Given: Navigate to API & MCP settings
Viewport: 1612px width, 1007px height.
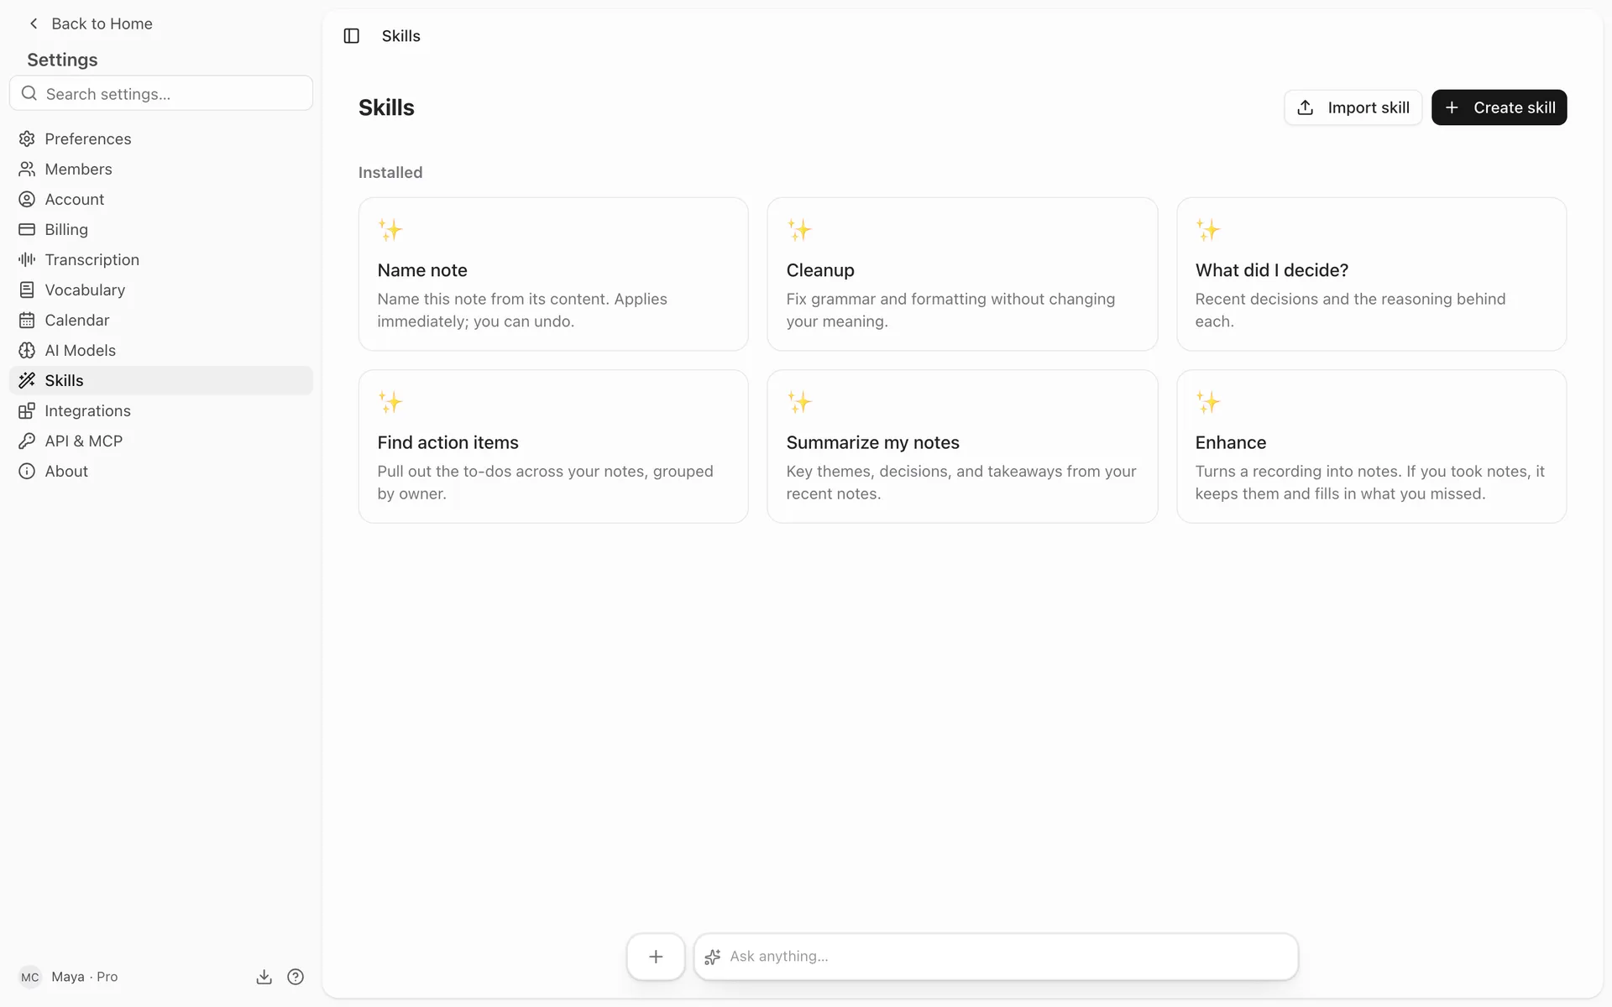Looking at the screenshot, I should click(160, 441).
